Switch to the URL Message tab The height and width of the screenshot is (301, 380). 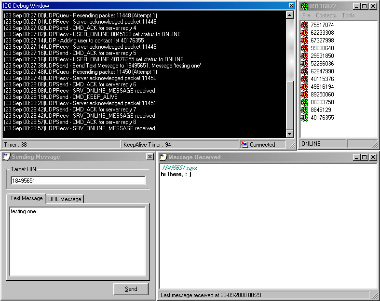pos(65,199)
